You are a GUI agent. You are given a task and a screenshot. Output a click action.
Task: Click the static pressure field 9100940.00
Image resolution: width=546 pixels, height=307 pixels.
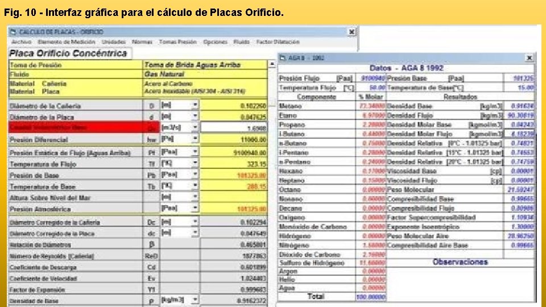pos(234,152)
